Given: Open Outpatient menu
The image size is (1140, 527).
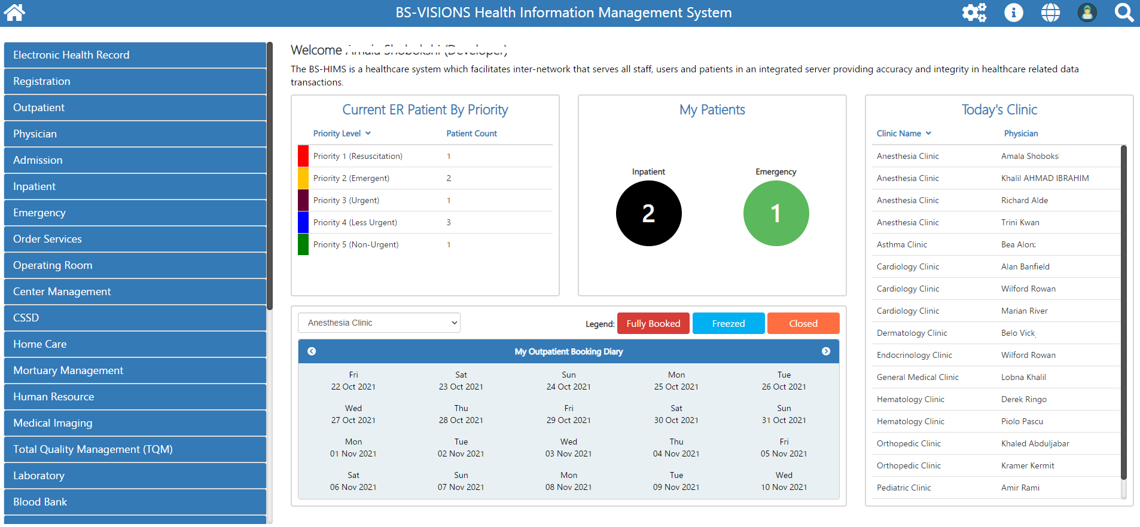Looking at the screenshot, I should click(135, 108).
